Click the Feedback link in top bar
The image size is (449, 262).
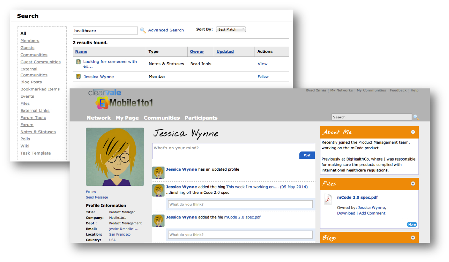pos(398,90)
